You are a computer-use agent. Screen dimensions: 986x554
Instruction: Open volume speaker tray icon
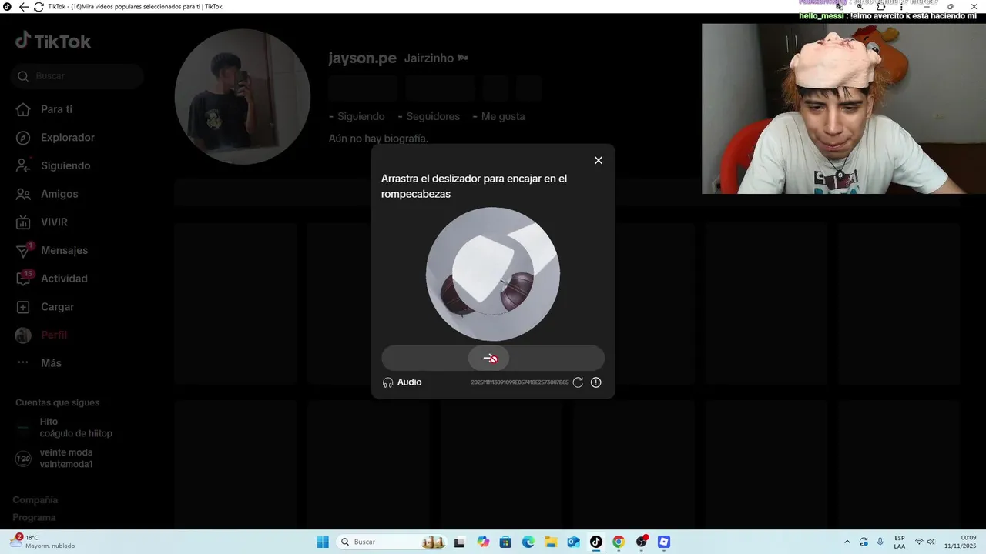click(x=931, y=542)
